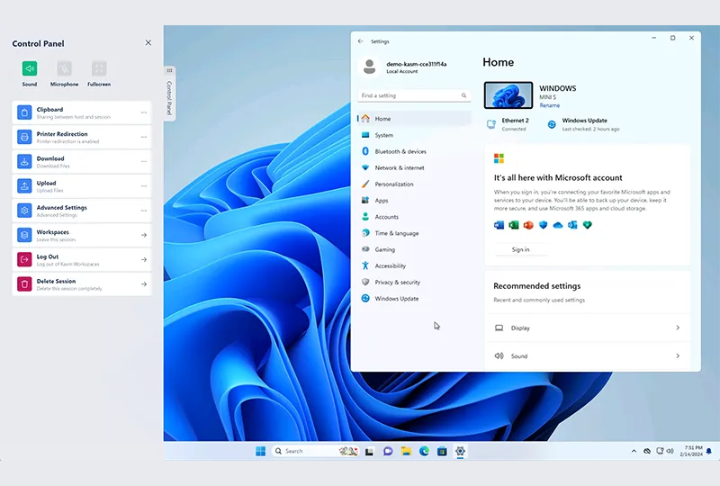Expand Advanced Settings options with the ellipsis

tap(144, 211)
